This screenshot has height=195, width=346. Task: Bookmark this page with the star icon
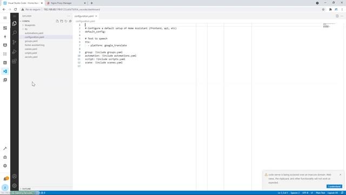tap(323, 10)
